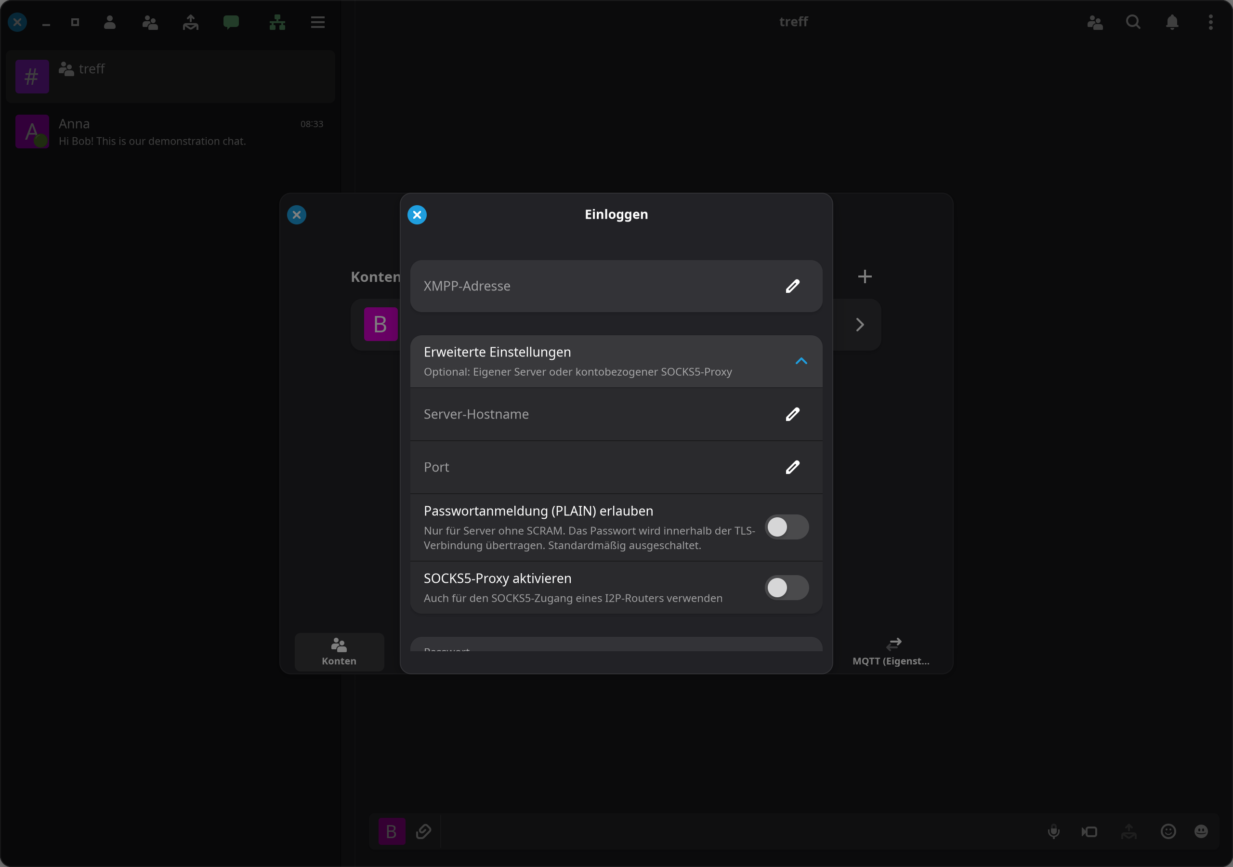Click account B avatar in Konten list
1233x867 pixels.
[381, 325]
